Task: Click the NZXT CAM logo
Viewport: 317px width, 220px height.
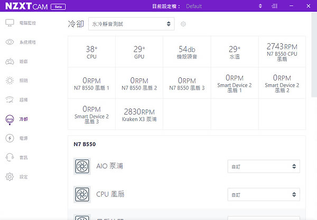Action: click(x=26, y=6)
